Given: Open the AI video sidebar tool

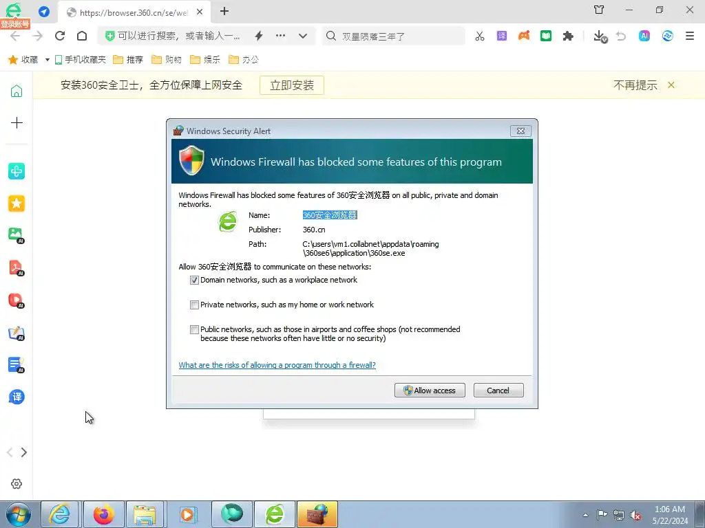Looking at the screenshot, I should [17, 300].
